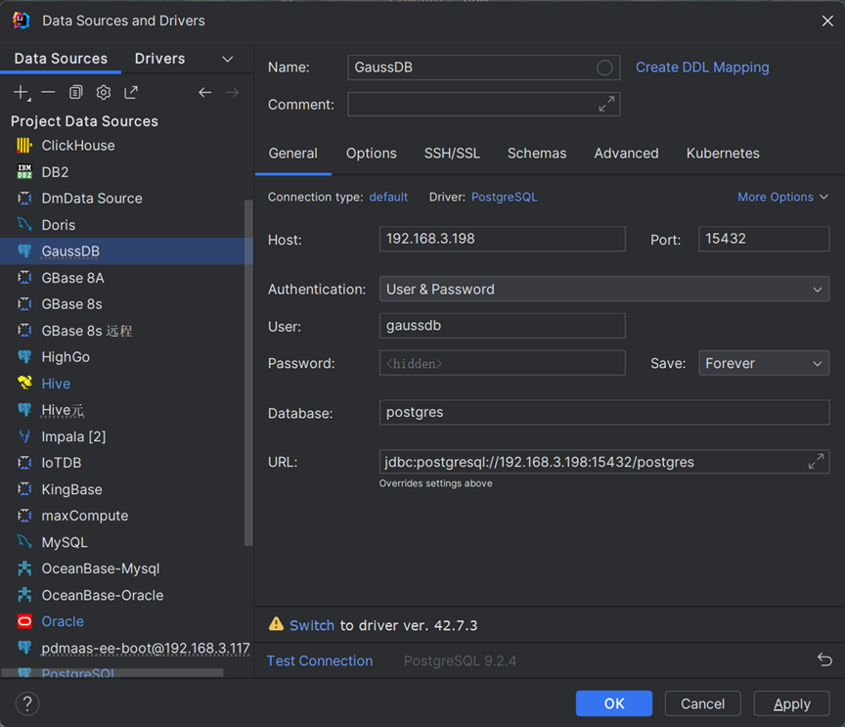Viewport: 845px width, 727px height.
Task: Click the color circle in Name field
Action: click(604, 68)
